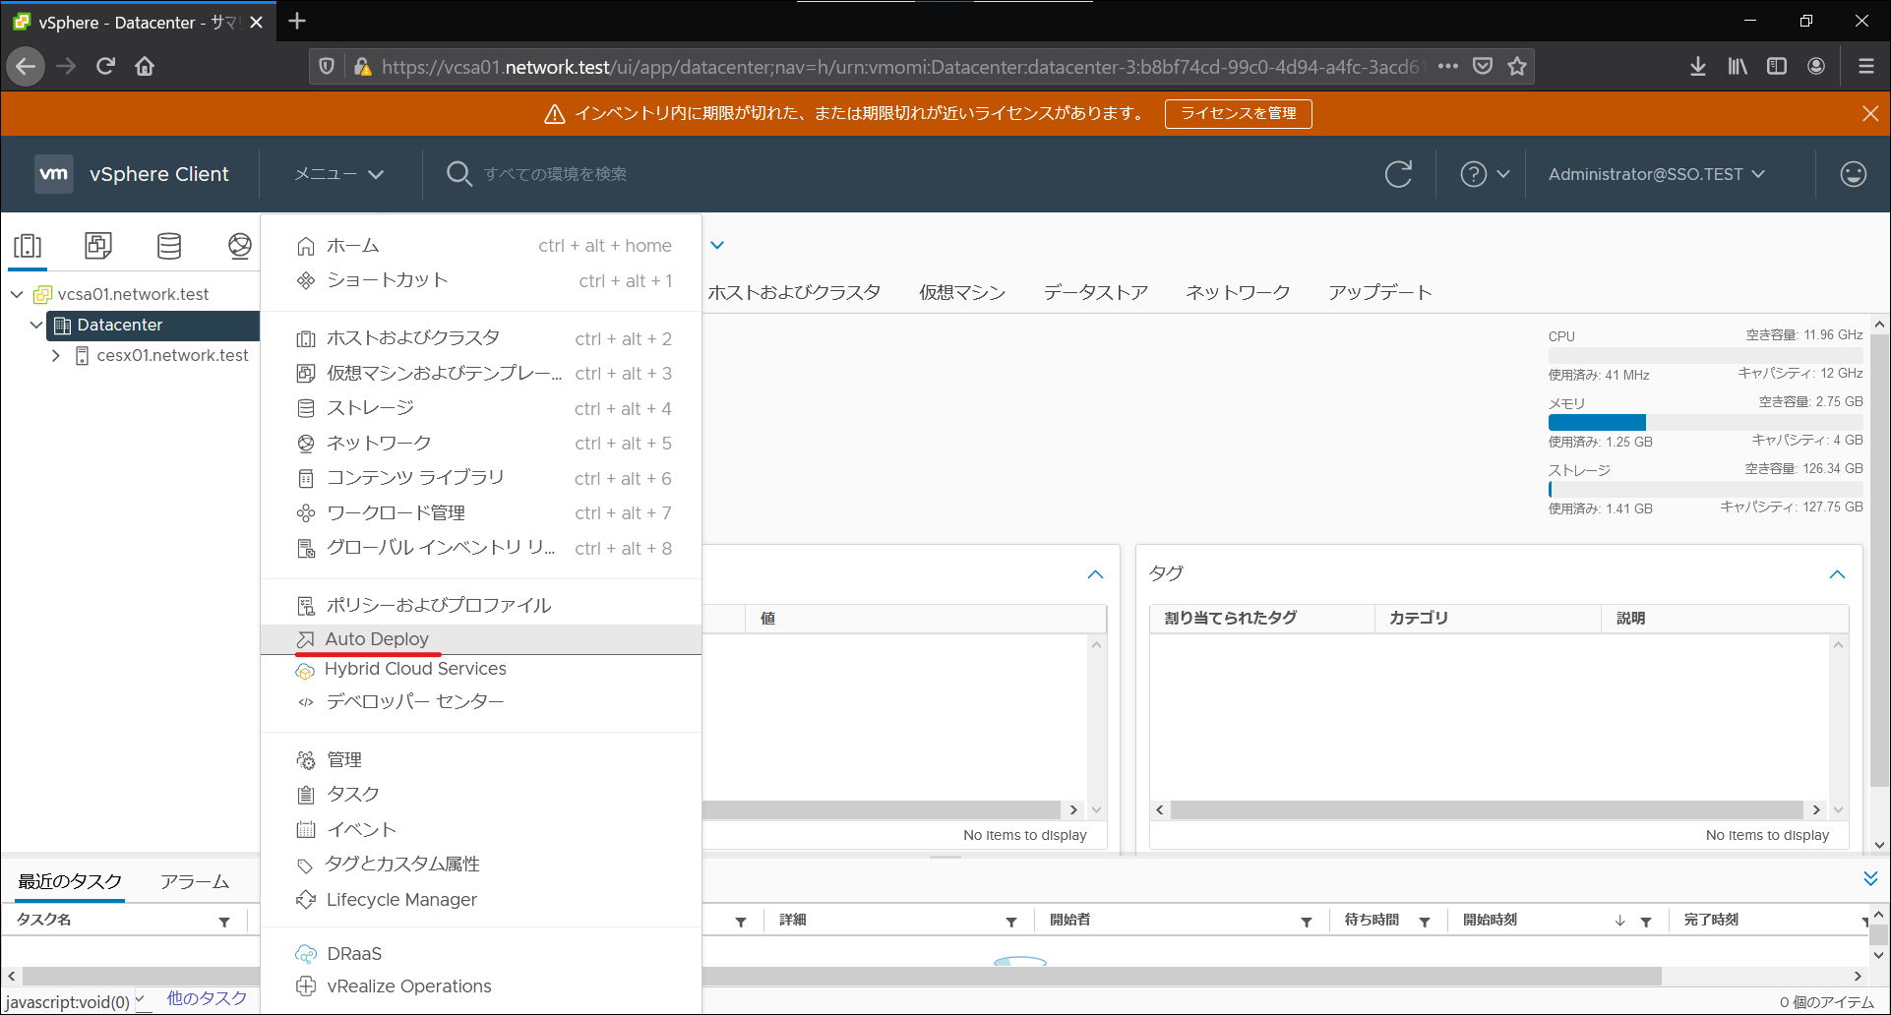Close the vSphere Datacenter browser tab

click(x=256, y=22)
